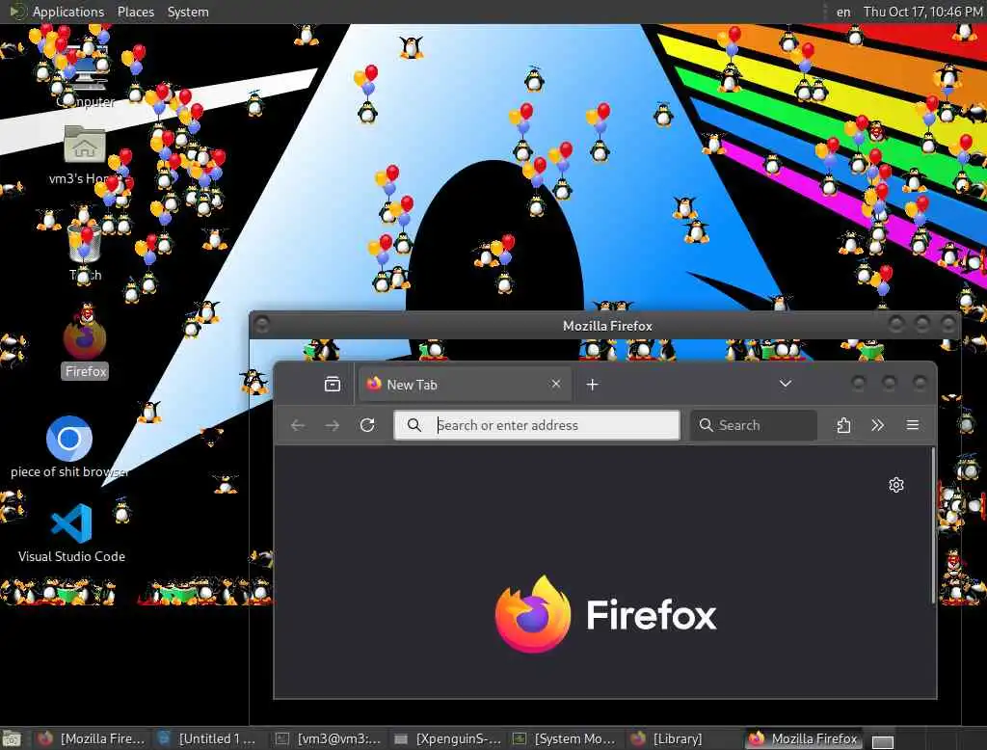Switch to [vm3@vm3:... terminal in taskbar
Screen dimensions: 987x750
point(328,738)
